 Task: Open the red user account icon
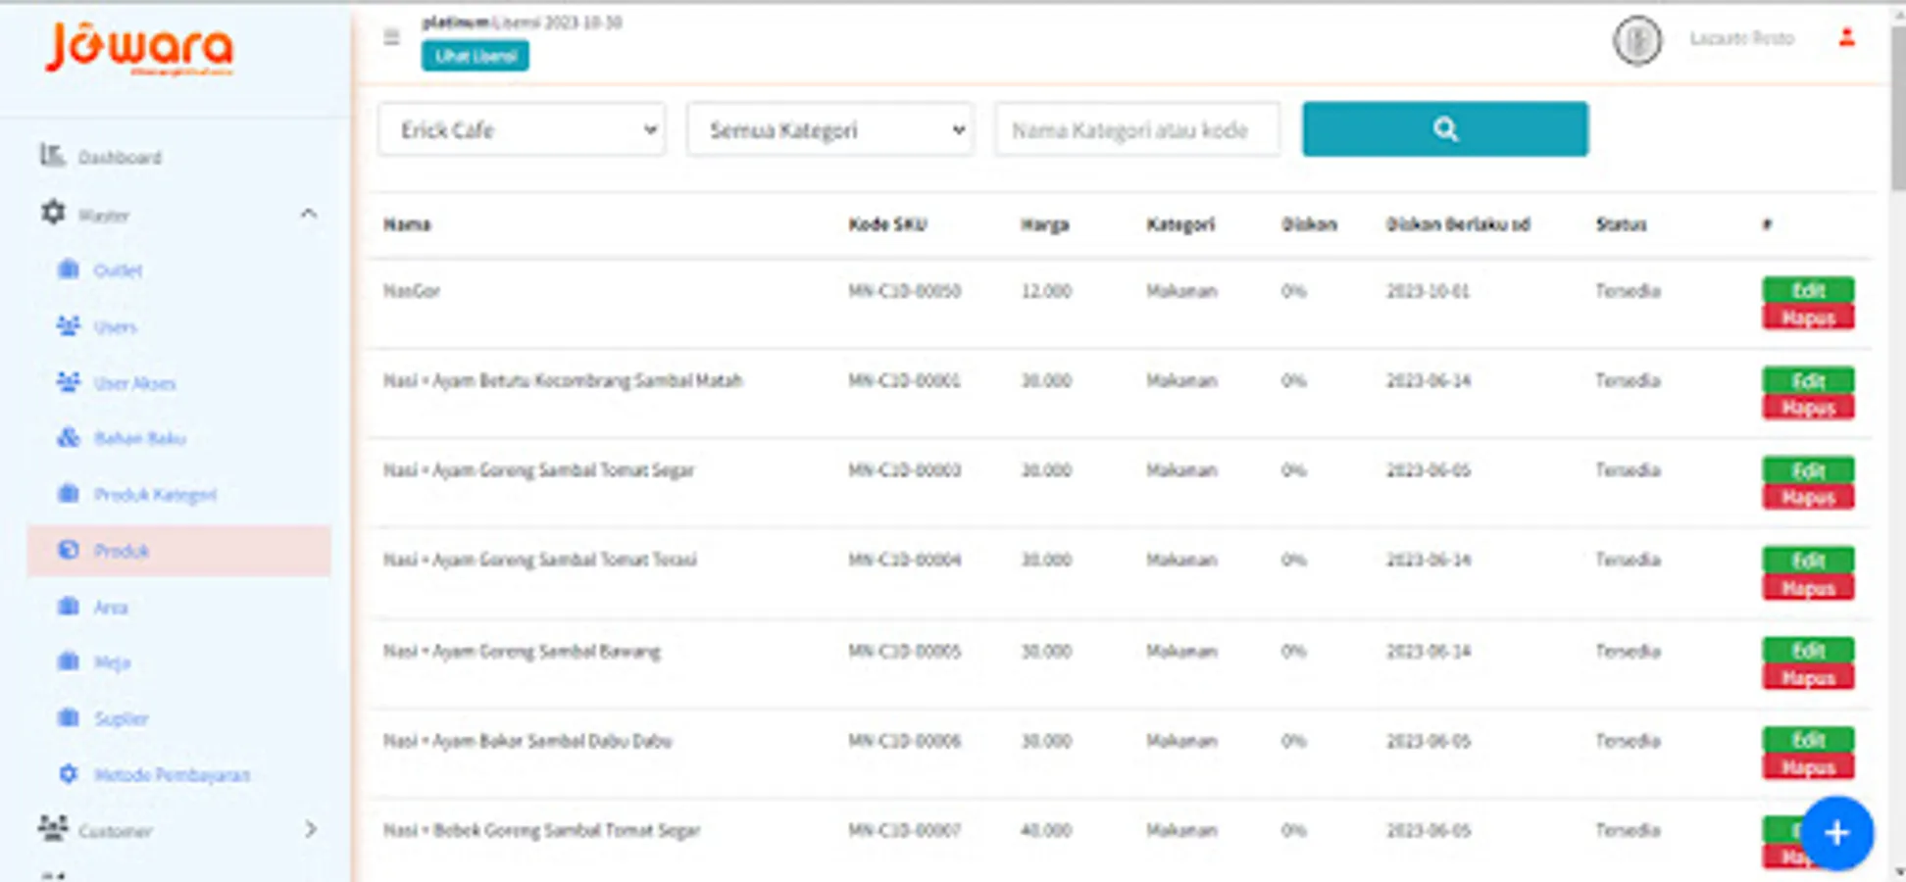1846,38
